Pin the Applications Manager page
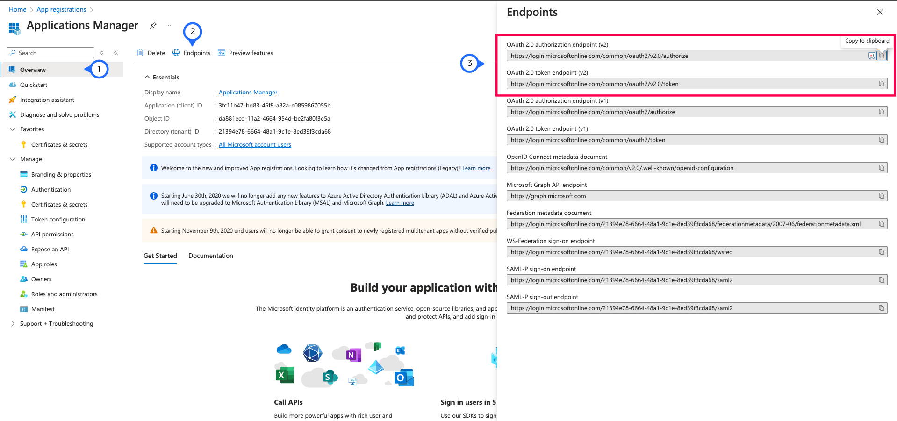This screenshot has height=421, width=897. (x=153, y=25)
